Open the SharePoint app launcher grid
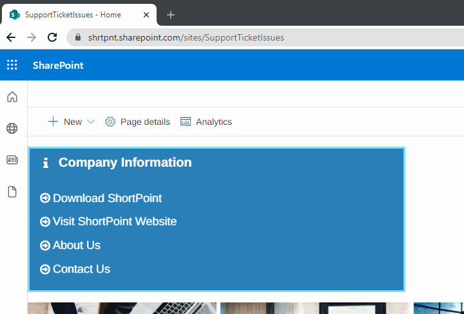Viewport: 464px width, 314px height. click(x=12, y=65)
